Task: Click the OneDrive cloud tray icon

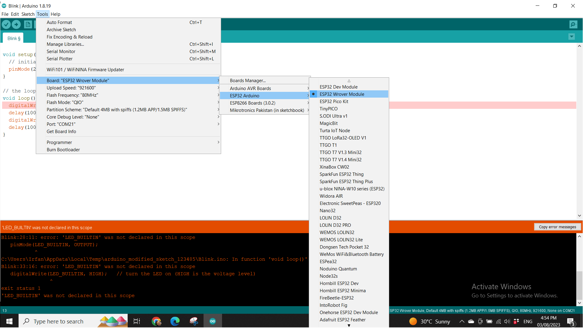Action: (471, 321)
